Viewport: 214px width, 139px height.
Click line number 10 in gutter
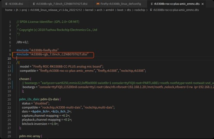coord(9,59)
